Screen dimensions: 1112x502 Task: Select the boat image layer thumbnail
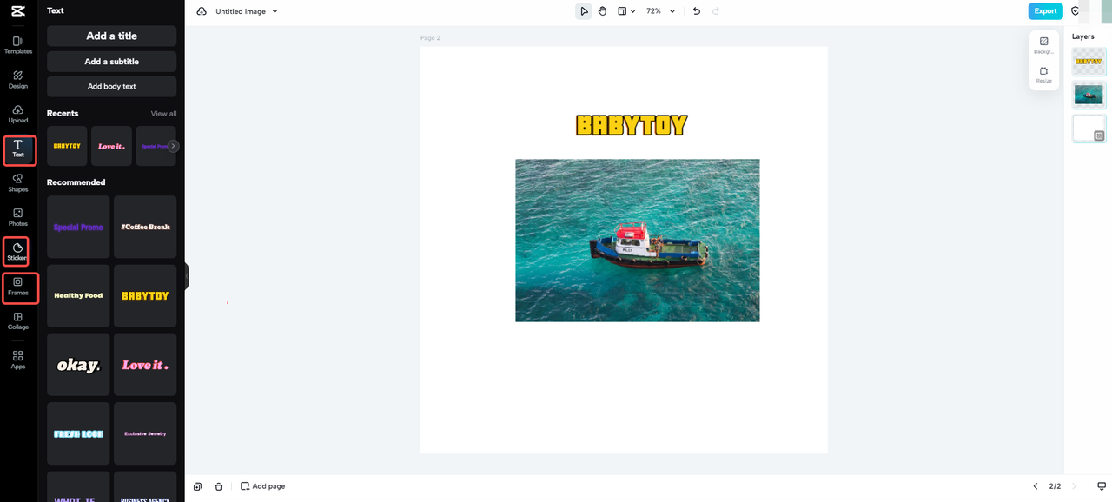click(x=1089, y=95)
